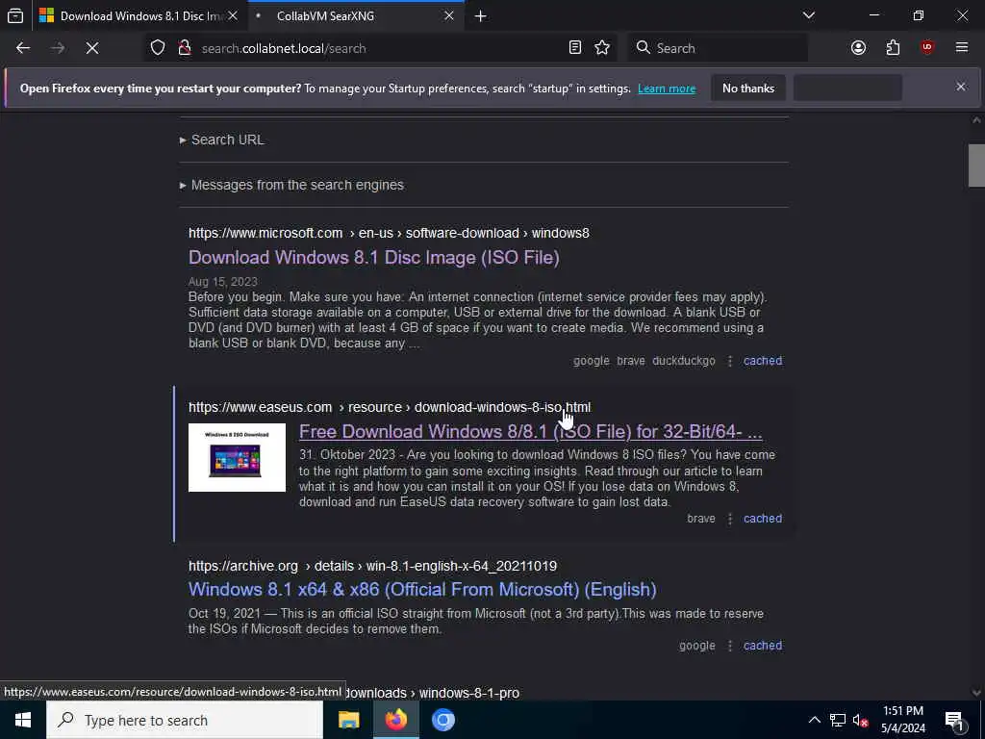Stop loading the page
985x739 pixels.
tap(92, 48)
